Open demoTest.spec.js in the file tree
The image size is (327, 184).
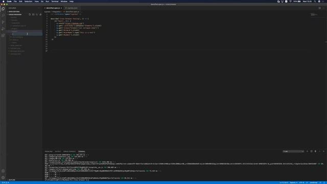(x=19, y=26)
